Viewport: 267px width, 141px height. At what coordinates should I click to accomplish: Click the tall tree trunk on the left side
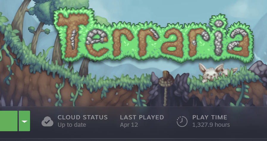(x=22, y=19)
